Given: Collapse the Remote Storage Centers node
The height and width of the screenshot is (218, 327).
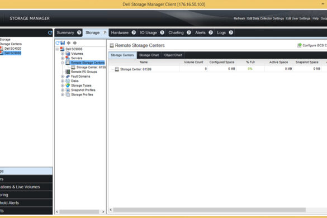Looking at the screenshot, I should click(x=63, y=63).
